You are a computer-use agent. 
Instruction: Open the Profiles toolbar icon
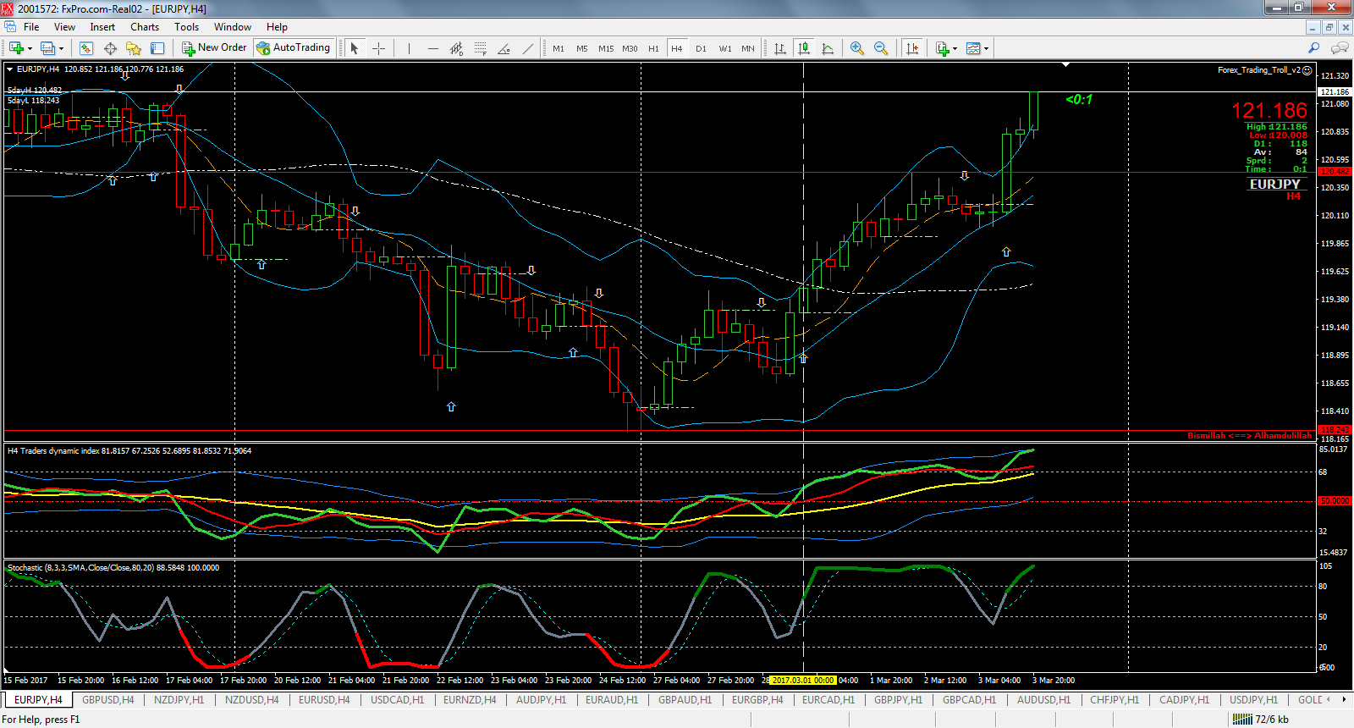(48, 48)
